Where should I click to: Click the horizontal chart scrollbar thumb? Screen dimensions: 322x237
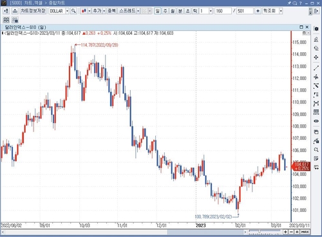click(x=205, y=232)
